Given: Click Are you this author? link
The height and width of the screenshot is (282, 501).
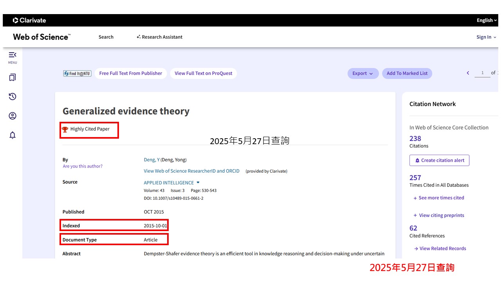Looking at the screenshot, I should point(83,166).
